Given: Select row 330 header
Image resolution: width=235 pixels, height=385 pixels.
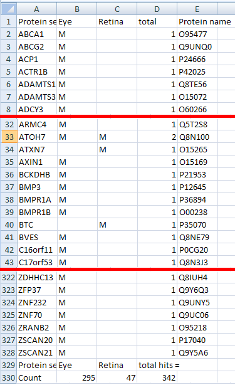Looking at the screenshot, I should 9,377.
